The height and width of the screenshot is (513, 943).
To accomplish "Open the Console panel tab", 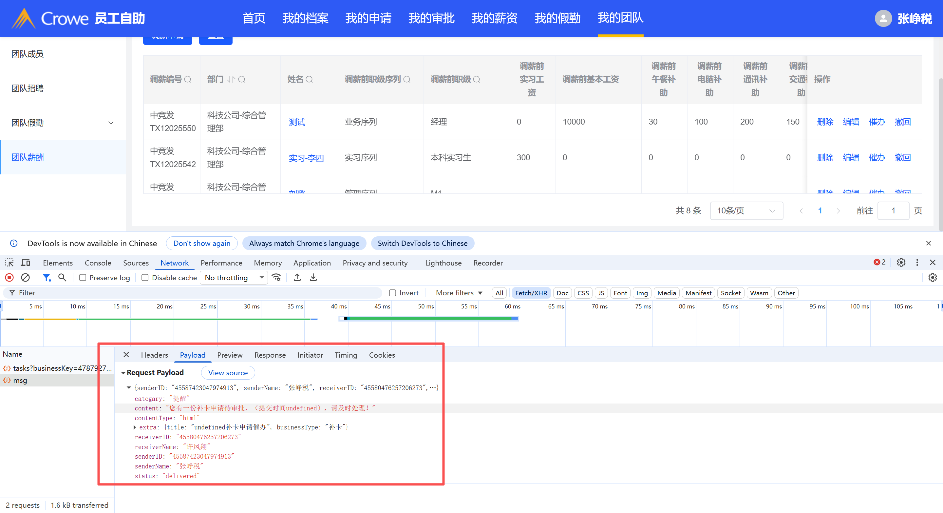I will coord(98,263).
